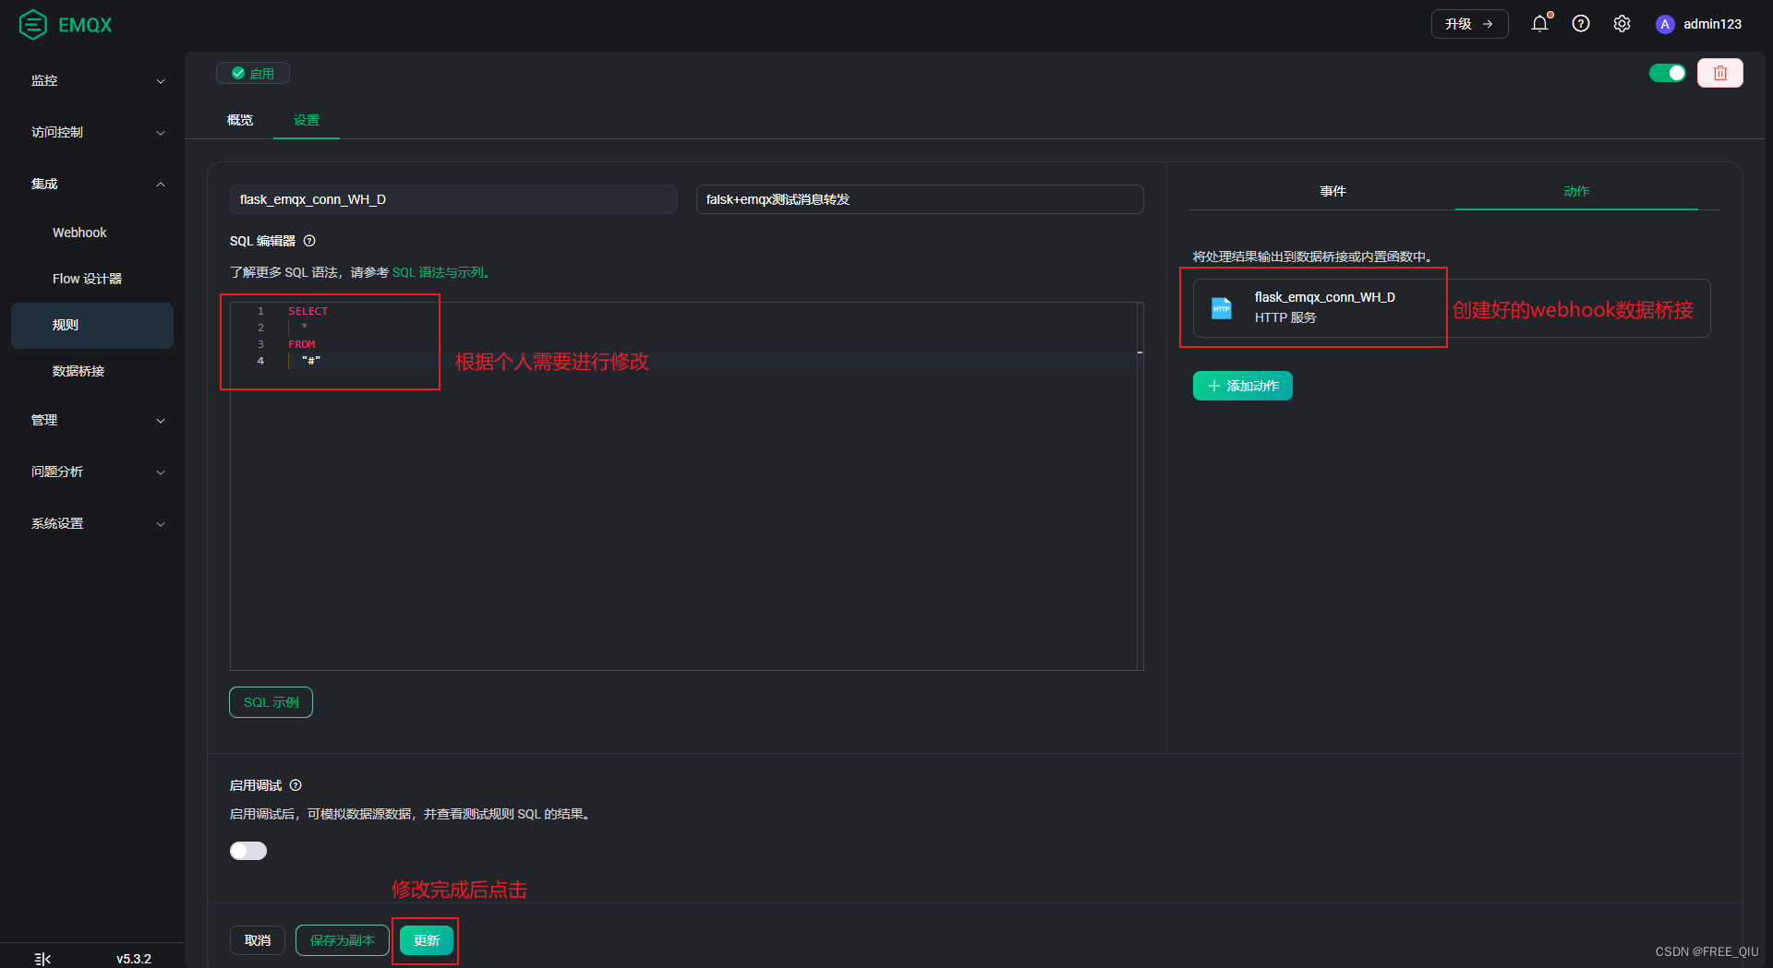This screenshot has width=1773, height=968.
Task: Switch to the 事件 tab
Action: tap(1333, 191)
